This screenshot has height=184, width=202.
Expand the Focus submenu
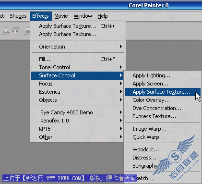[x=77, y=84]
